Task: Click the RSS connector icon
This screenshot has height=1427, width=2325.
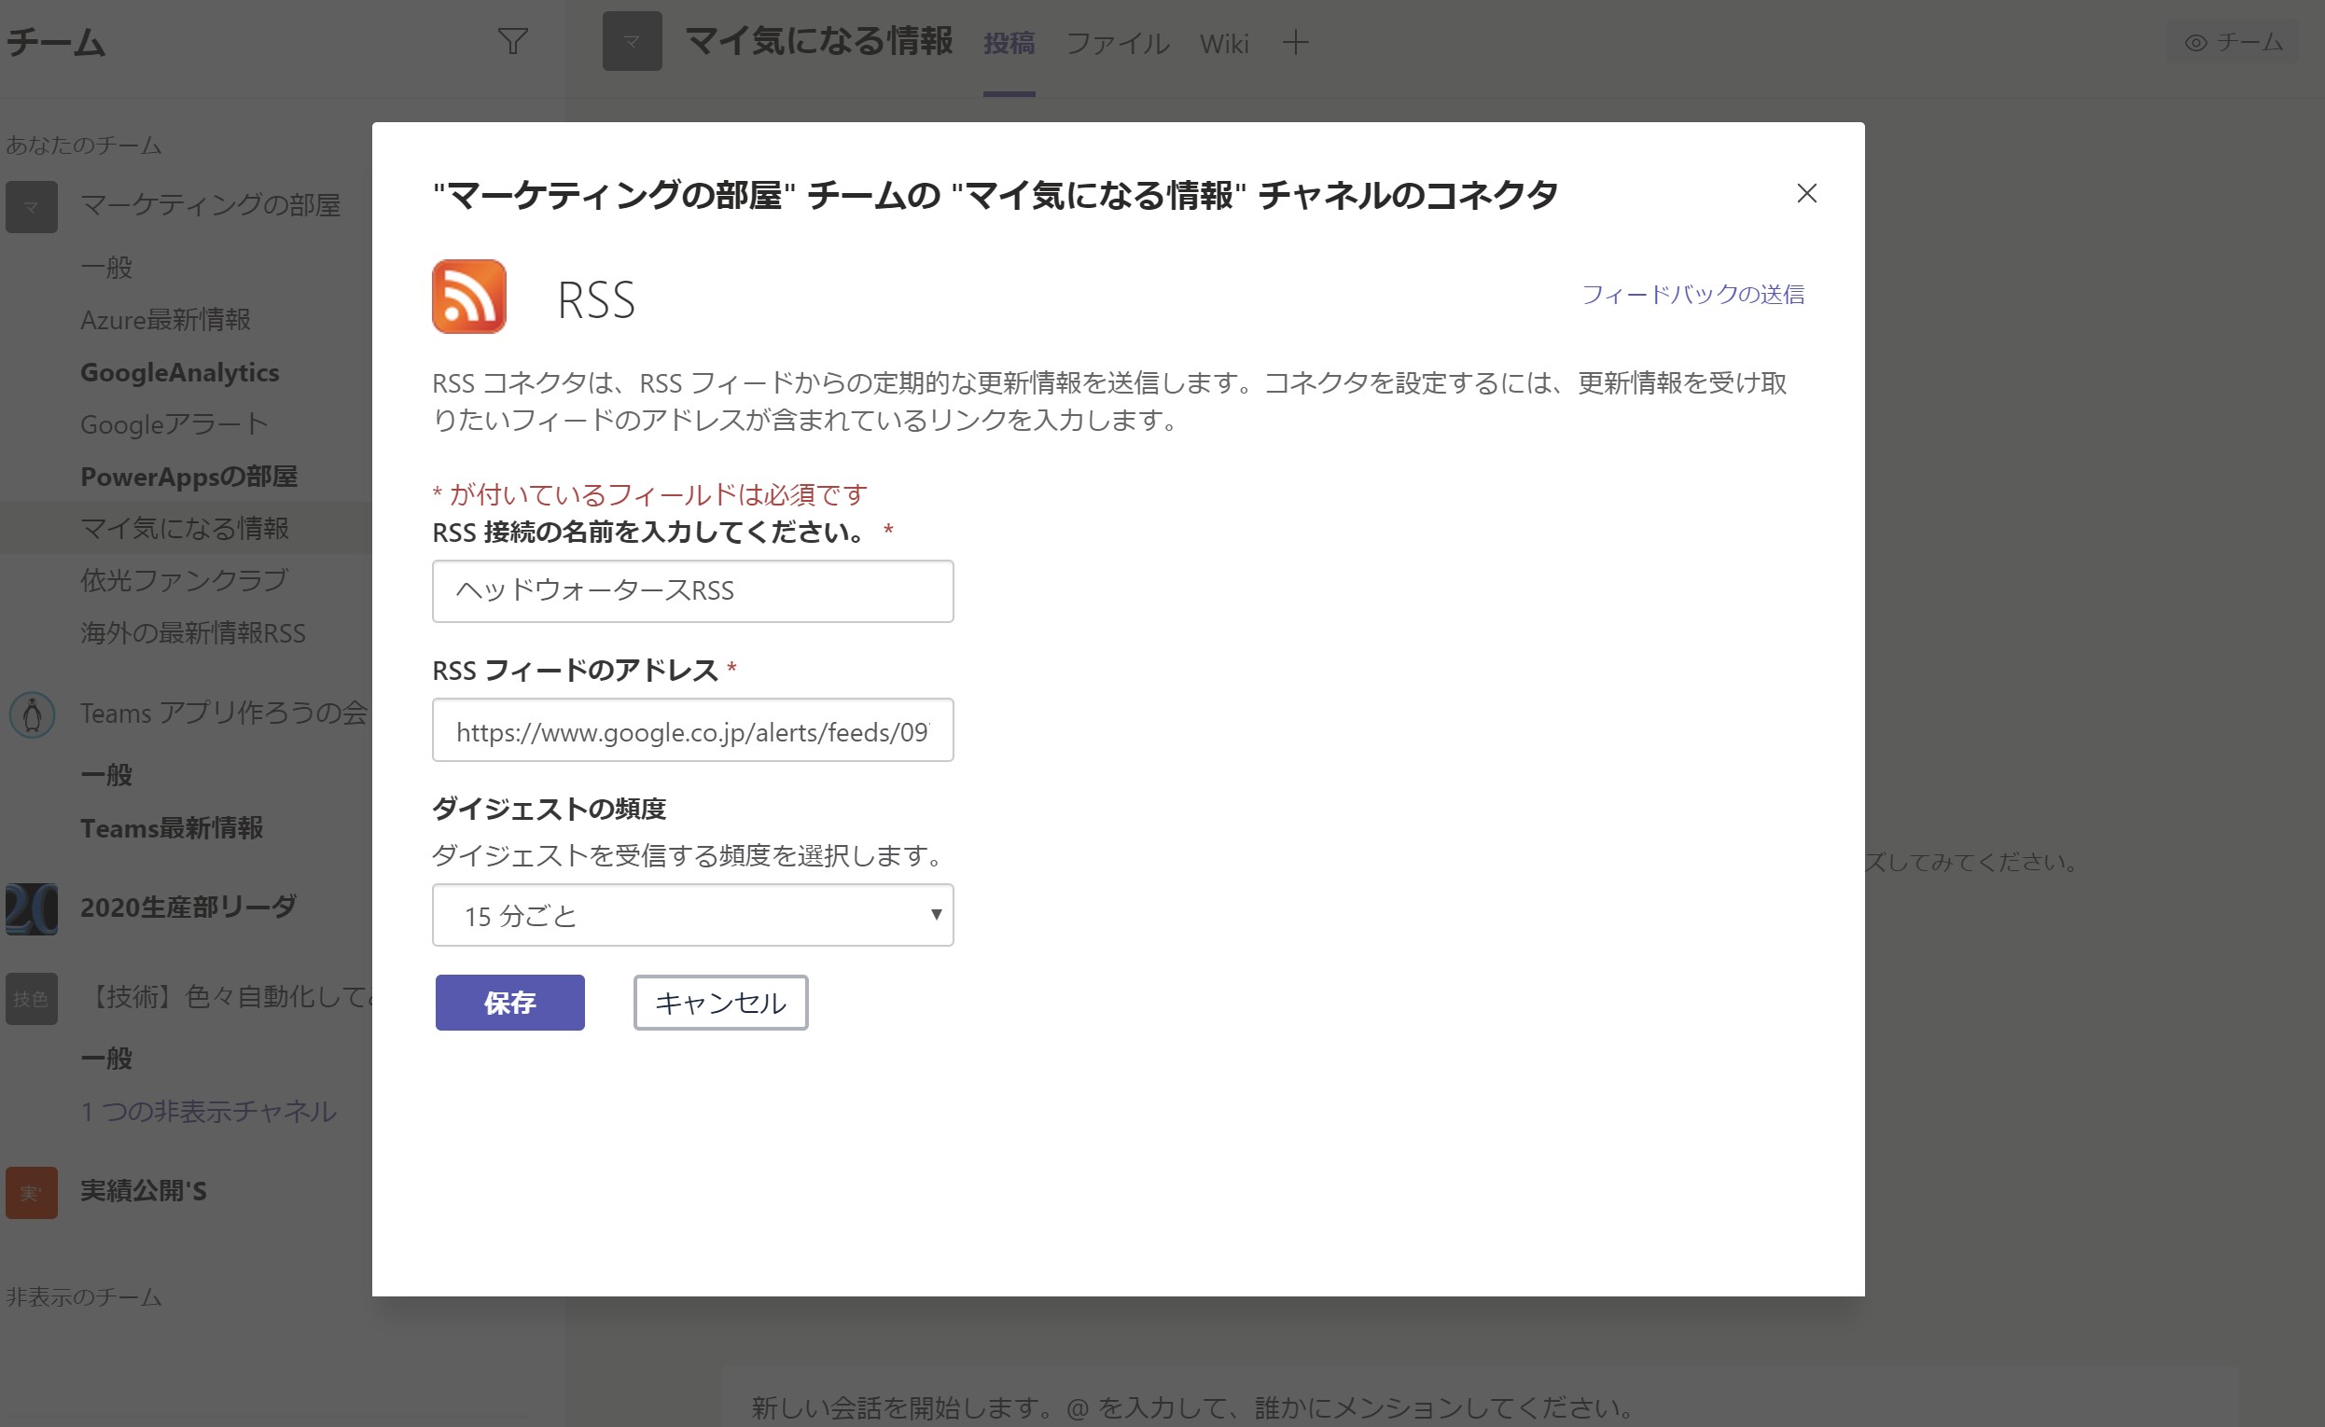Action: point(469,298)
